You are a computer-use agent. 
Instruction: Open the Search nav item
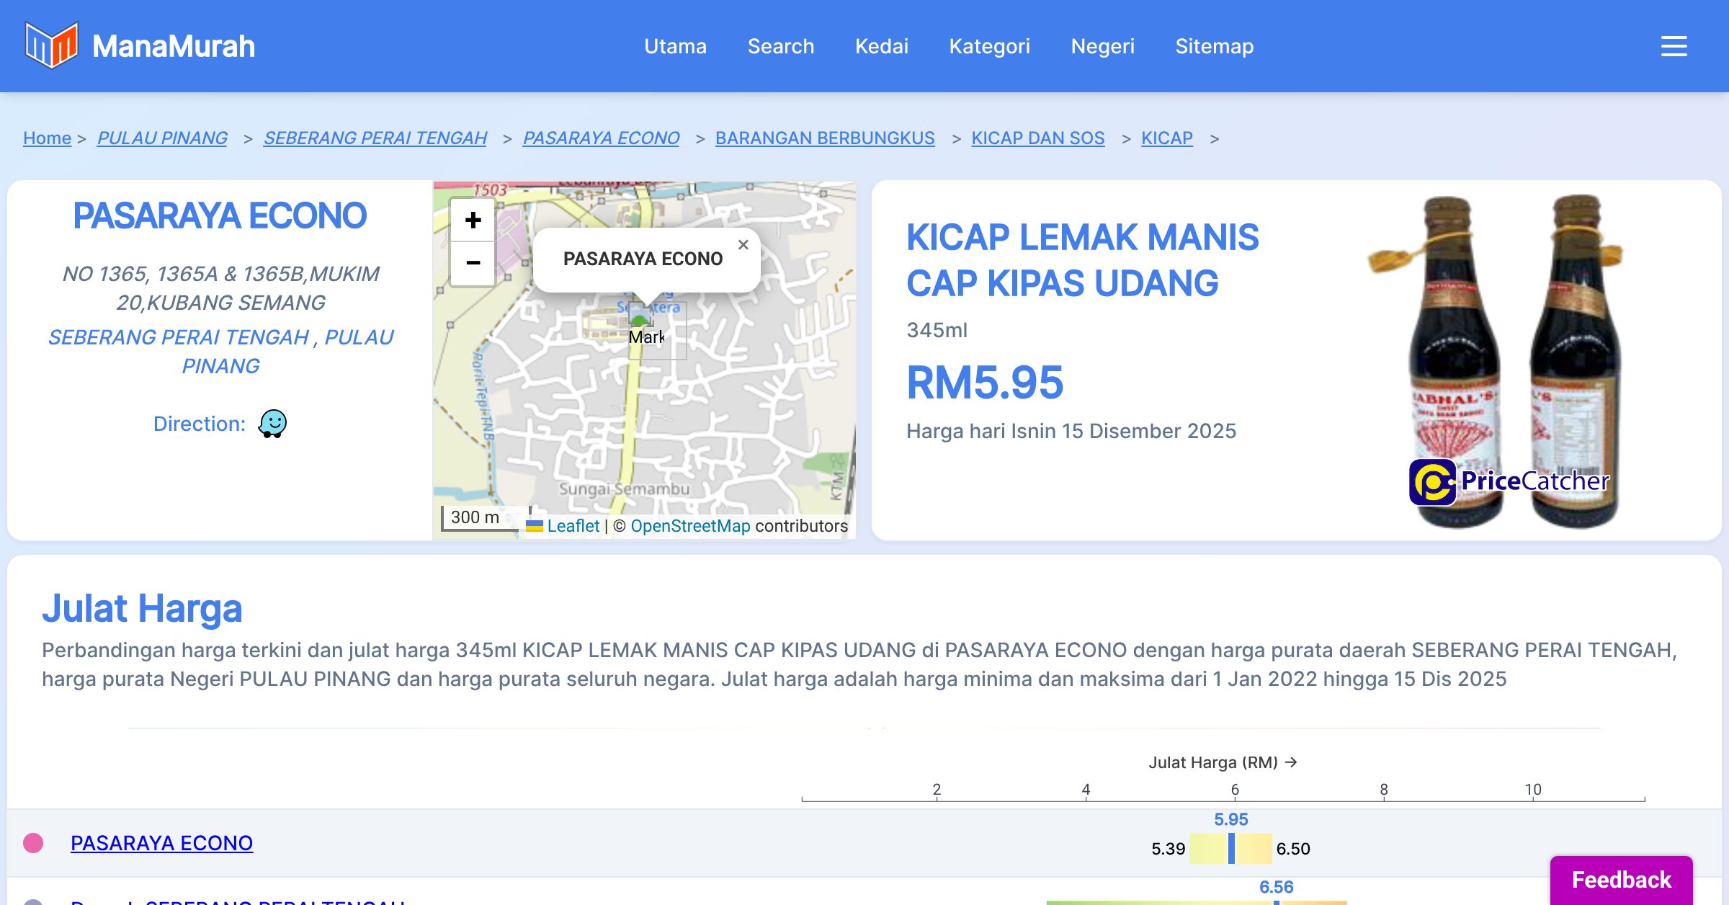pos(780,46)
